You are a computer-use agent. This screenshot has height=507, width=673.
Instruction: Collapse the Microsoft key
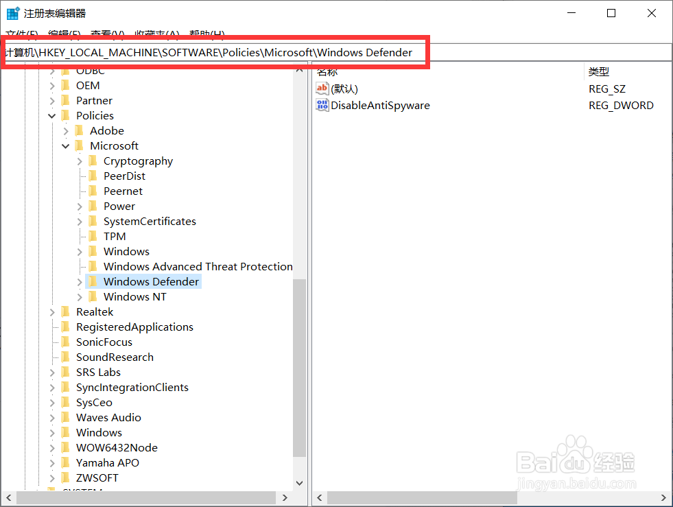coord(66,146)
